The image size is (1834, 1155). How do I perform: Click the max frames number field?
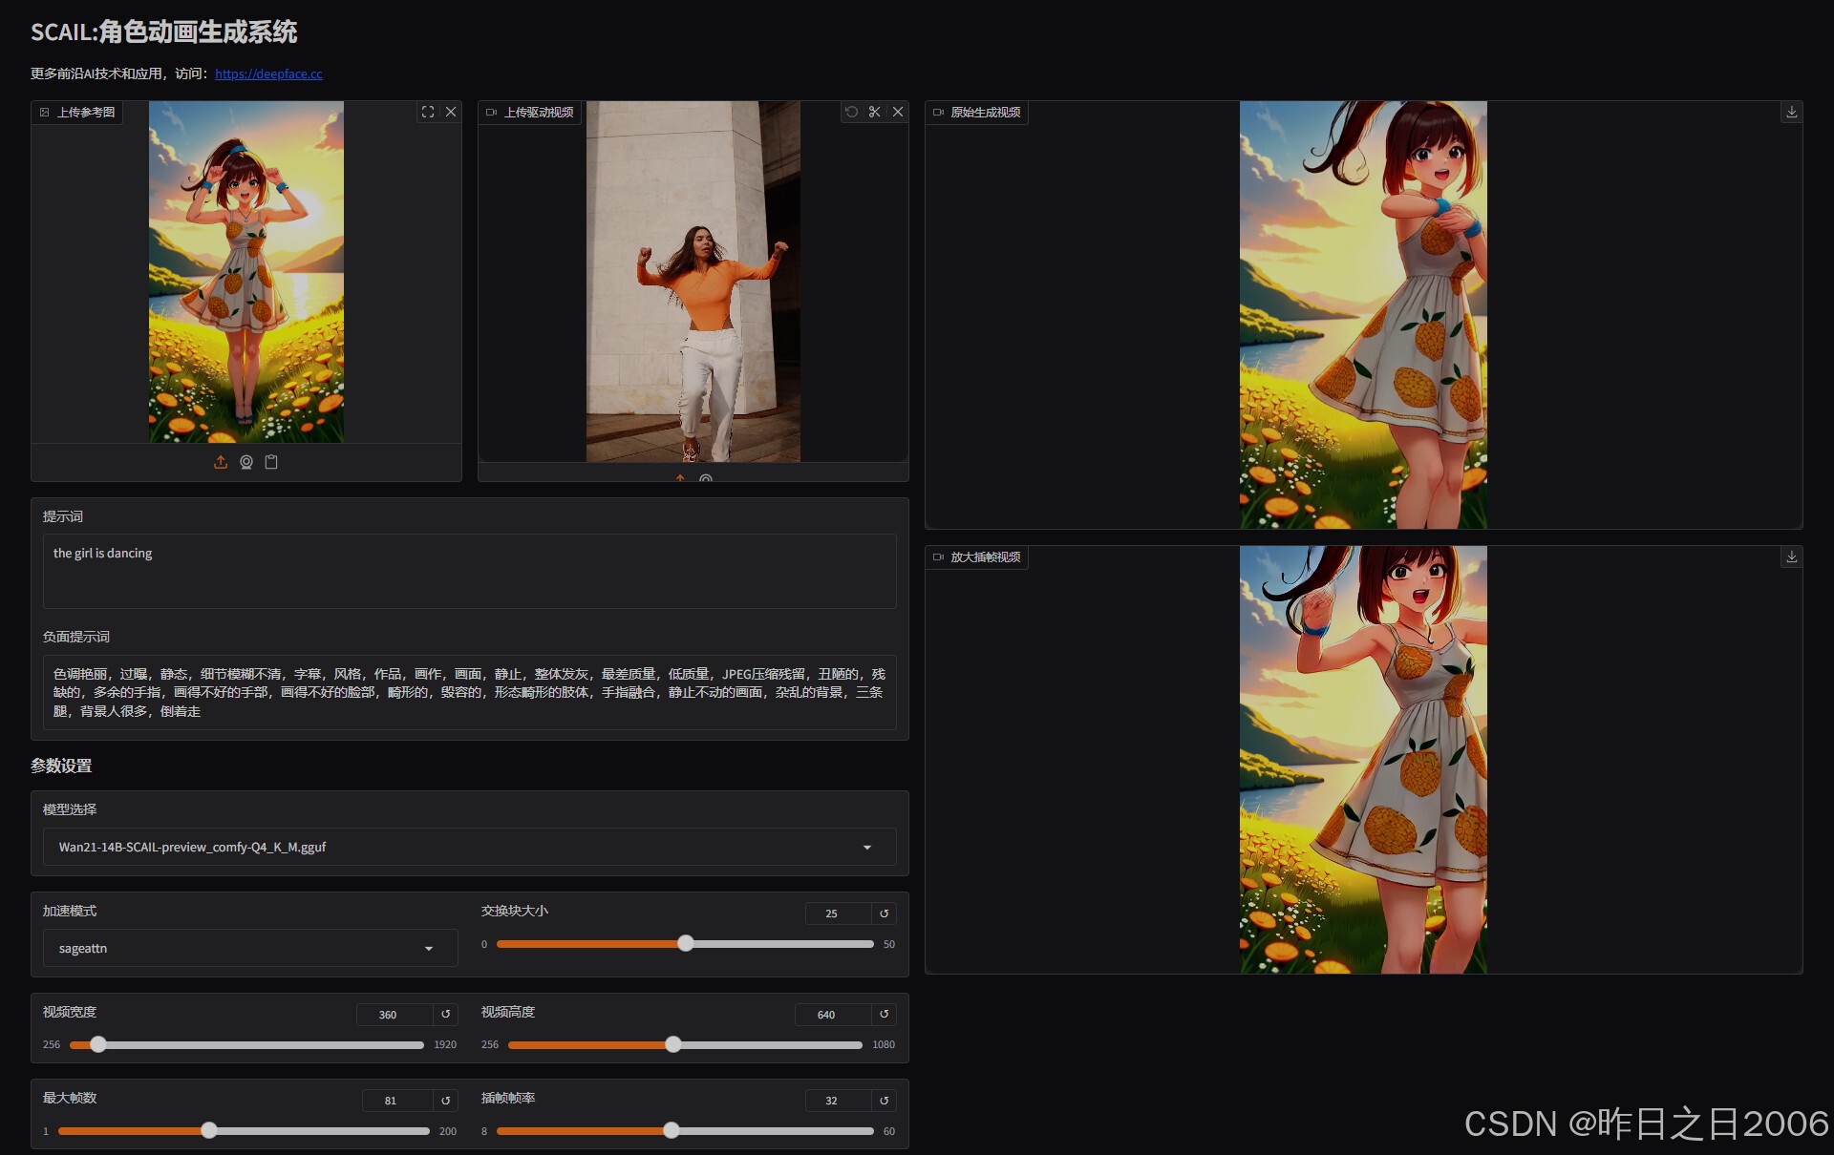tap(395, 1101)
